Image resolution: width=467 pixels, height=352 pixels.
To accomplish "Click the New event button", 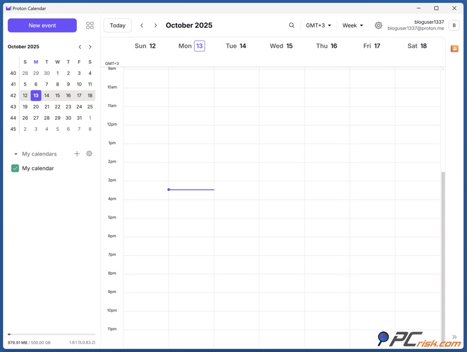I will click(x=42, y=25).
